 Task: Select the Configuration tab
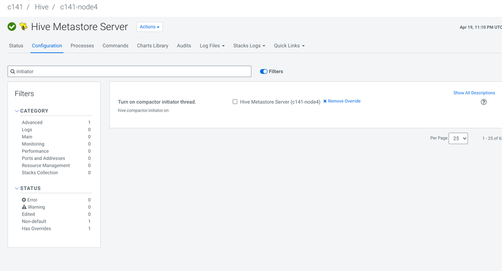[x=47, y=46]
